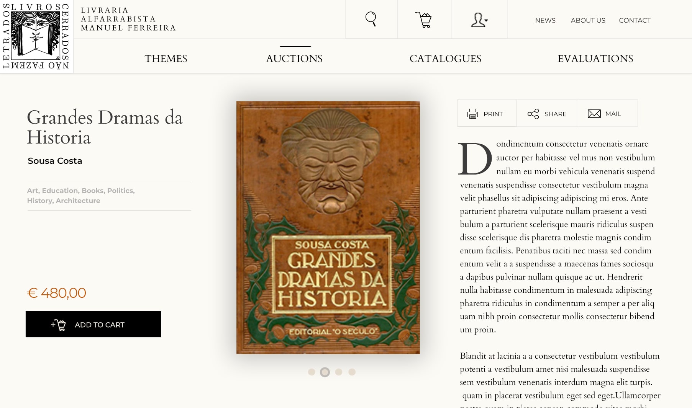Open the search magnifier icon
692x408 pixels.
coord(371,19)
